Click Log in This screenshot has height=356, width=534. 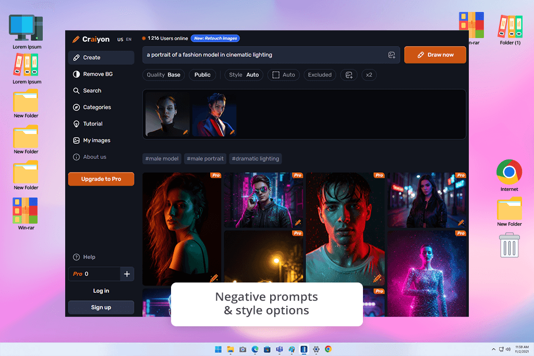tap(101, 291)
